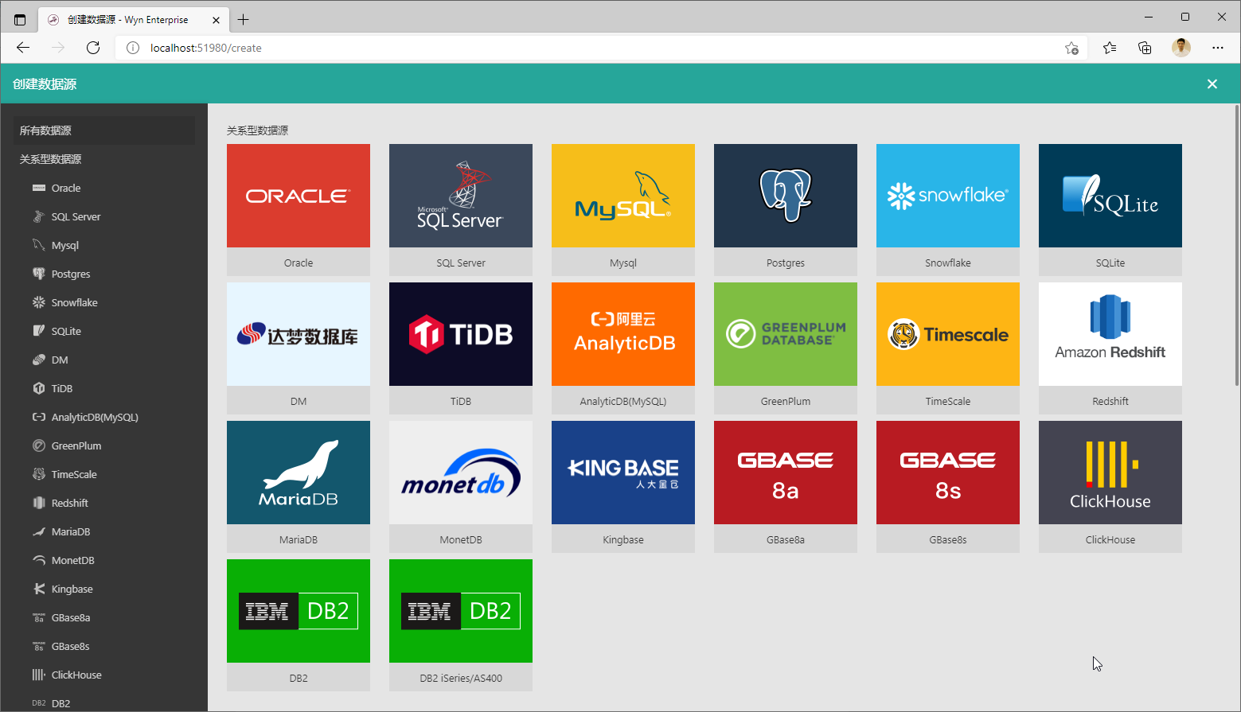Open the browser favorites list
The width and height of the screenshot is (1241, 712).
pos(1110,48)
